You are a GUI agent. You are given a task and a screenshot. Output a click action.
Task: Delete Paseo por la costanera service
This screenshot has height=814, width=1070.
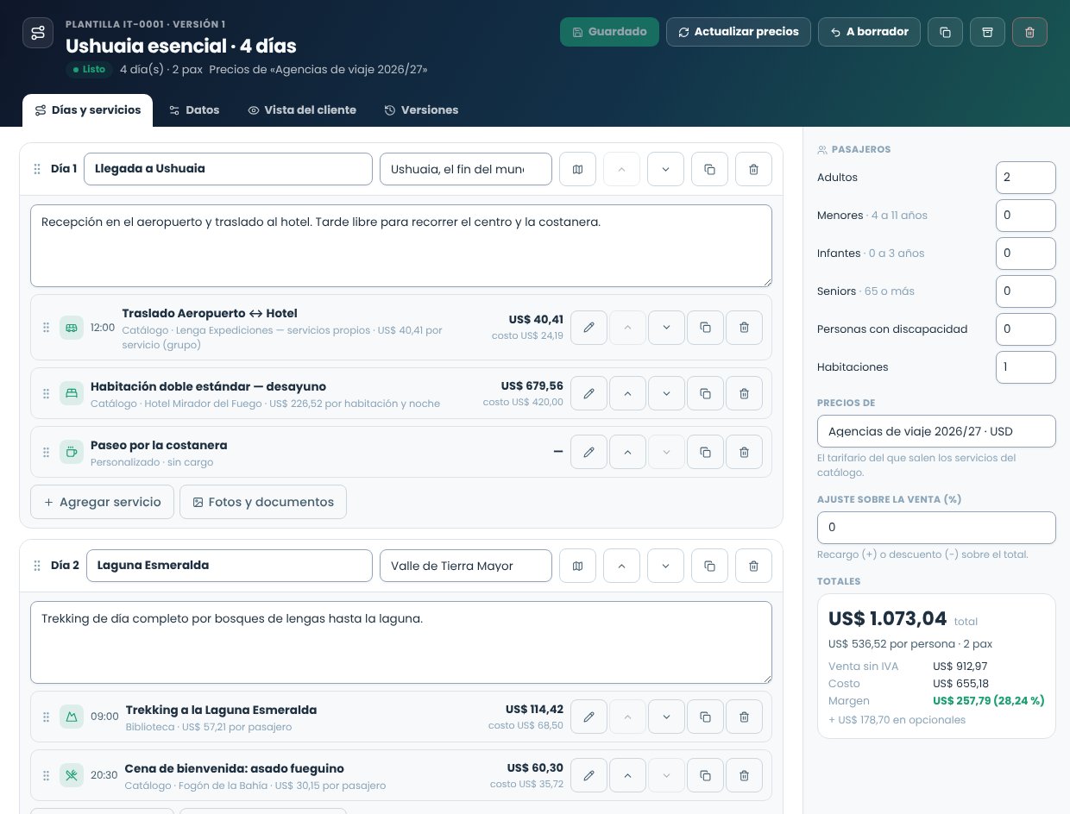point(744,452)
